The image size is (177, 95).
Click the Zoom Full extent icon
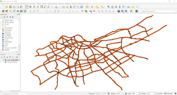[41, 7]
